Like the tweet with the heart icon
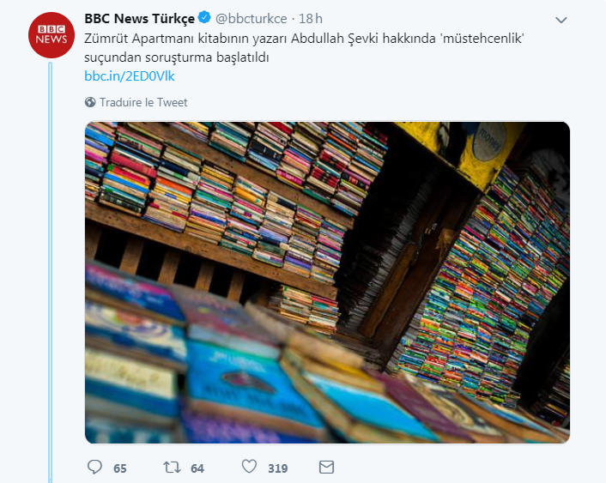The height and width of the screenshot is (483, 606). (x=249, y=467)
